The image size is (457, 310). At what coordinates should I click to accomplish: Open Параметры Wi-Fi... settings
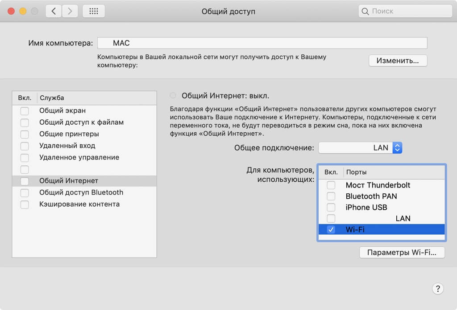(x=402, y=253)
